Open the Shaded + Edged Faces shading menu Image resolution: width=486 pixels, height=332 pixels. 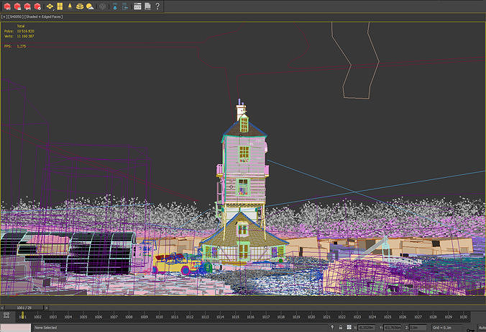pyautogui.click(x=44, y=17)
